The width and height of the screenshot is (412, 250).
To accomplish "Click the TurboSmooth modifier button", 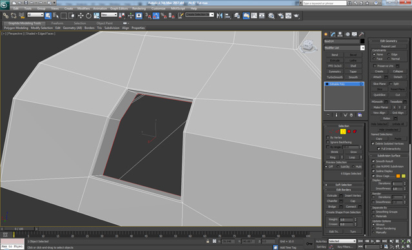I will coord(335,77).
